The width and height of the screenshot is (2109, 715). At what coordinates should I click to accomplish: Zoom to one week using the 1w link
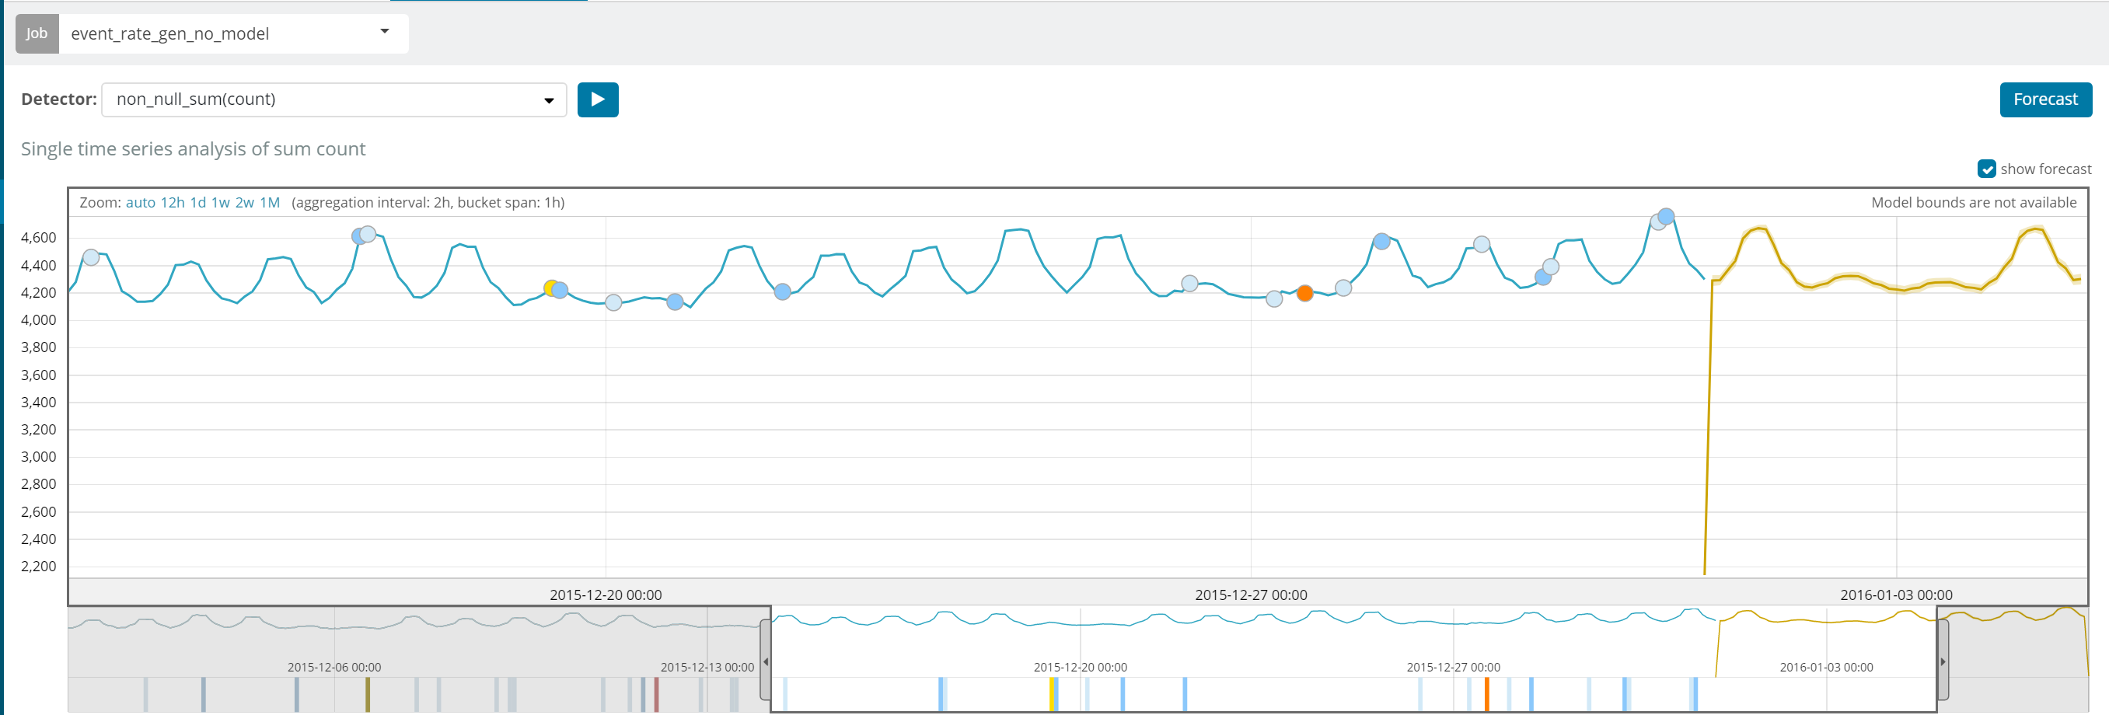click(221, 202)
